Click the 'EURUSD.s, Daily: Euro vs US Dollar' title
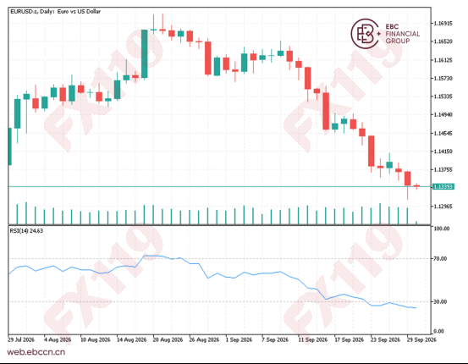 pos(56,12)
